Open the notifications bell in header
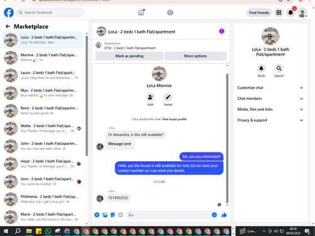Screen dimensions: 315x236 [x=290, y=13]
